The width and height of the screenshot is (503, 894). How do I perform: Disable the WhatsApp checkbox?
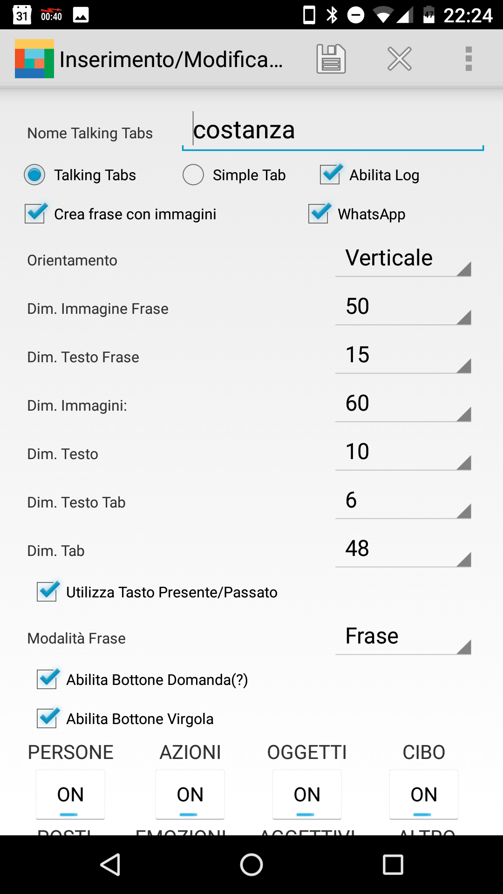319,214
